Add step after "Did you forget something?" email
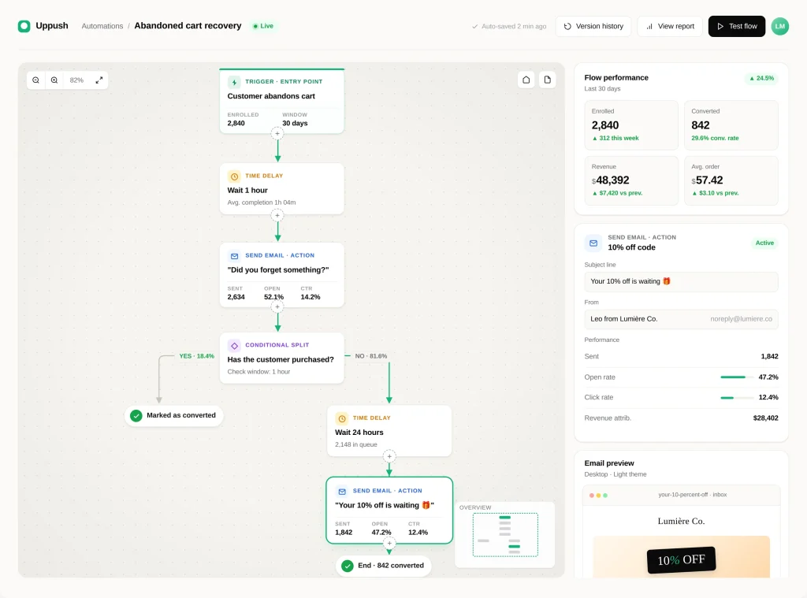The height and width of the screenshot is (598, 807). [x=277, y=307]
